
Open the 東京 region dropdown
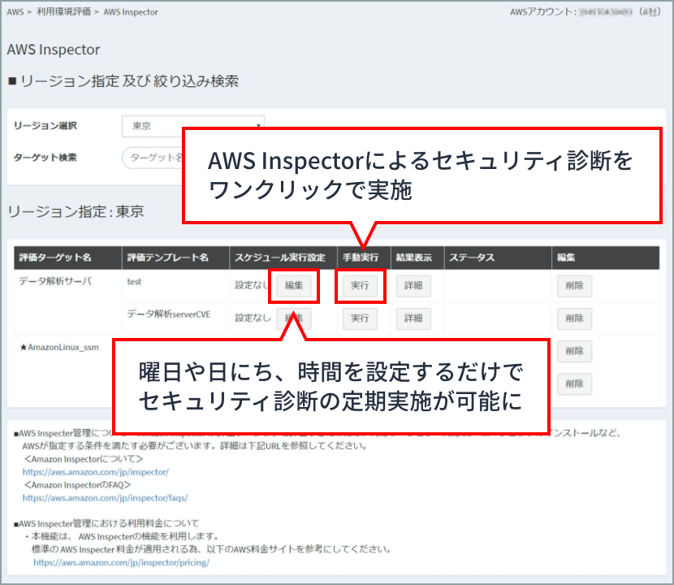[x=192, y=127]
